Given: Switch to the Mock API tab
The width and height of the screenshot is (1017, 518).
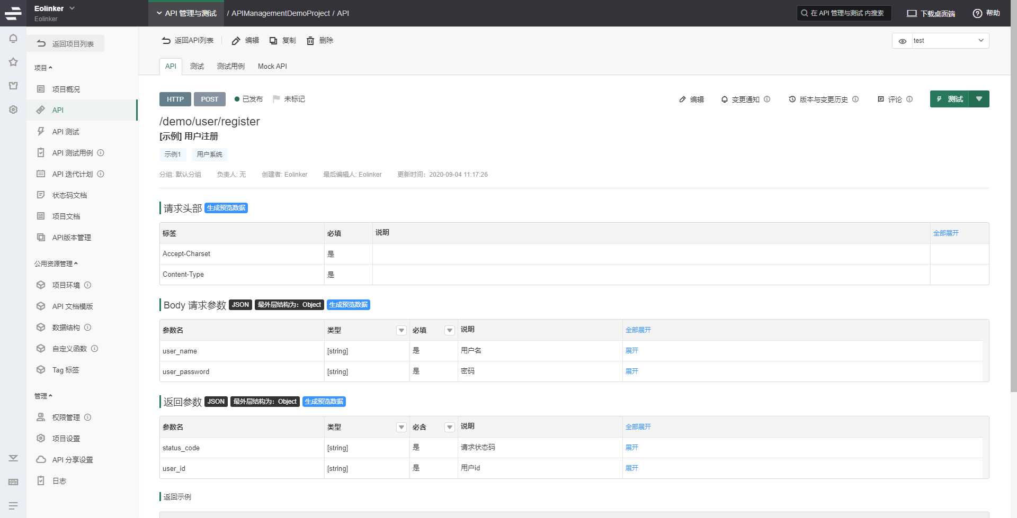Looking at the screenshot, I should tap(272, 66).
